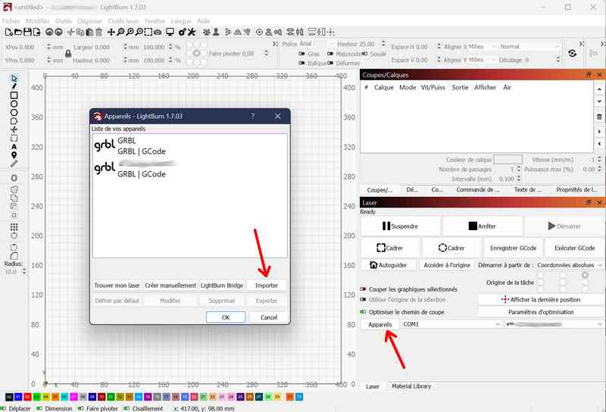Pick the draw lines pencil tool
The width and height of the screenshot is (606, 412).
[14, 86]
